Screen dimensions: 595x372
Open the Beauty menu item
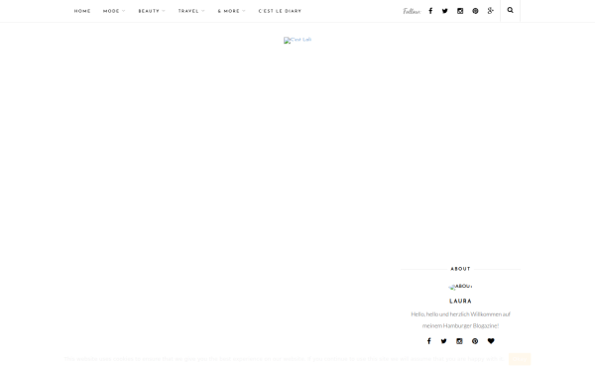[149, 11]
